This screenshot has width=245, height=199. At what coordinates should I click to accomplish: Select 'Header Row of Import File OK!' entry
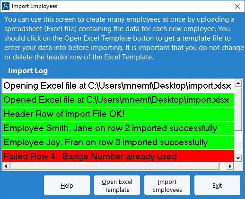118,114
